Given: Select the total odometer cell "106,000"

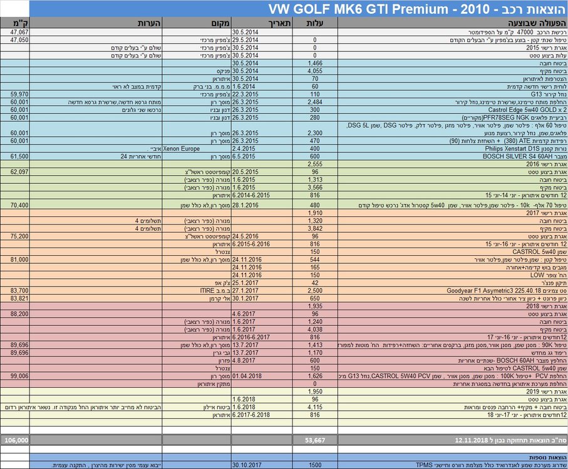Looking at the screenshot, I should (x=14, y=440).
